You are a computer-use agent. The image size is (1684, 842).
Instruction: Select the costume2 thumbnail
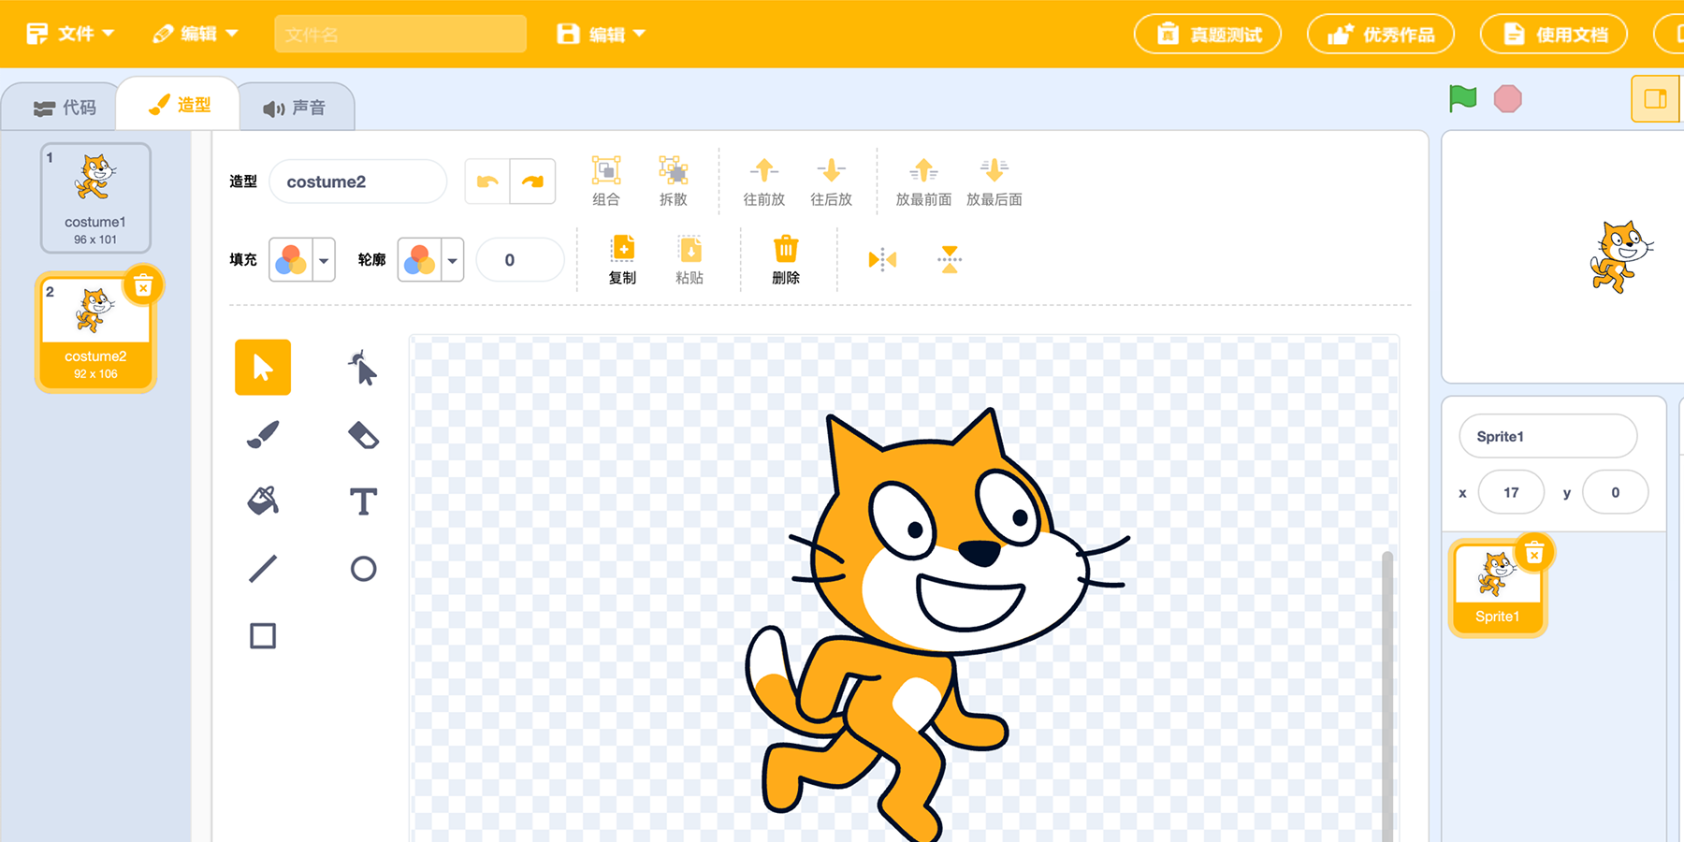(x=95, y=332)
